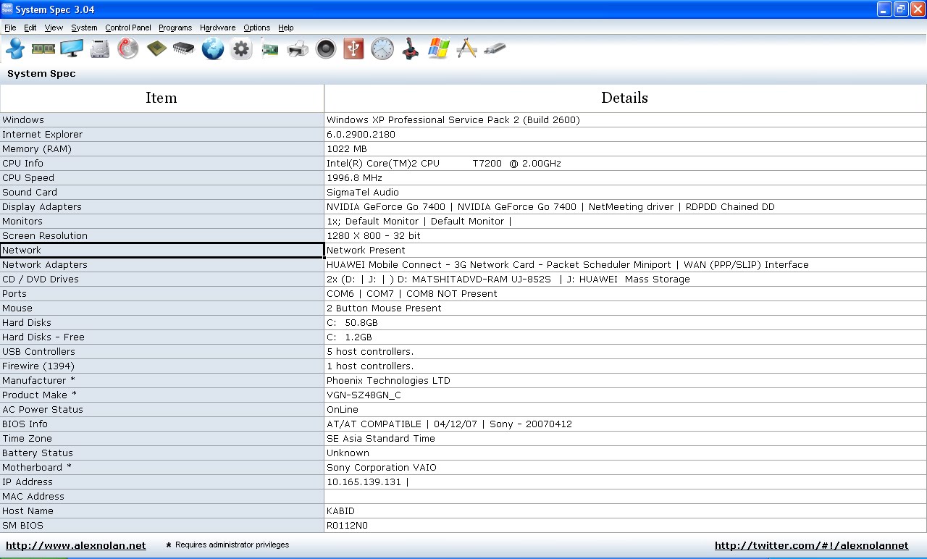Click the SE Asia Standard Time value

click(x=381, y=439)
